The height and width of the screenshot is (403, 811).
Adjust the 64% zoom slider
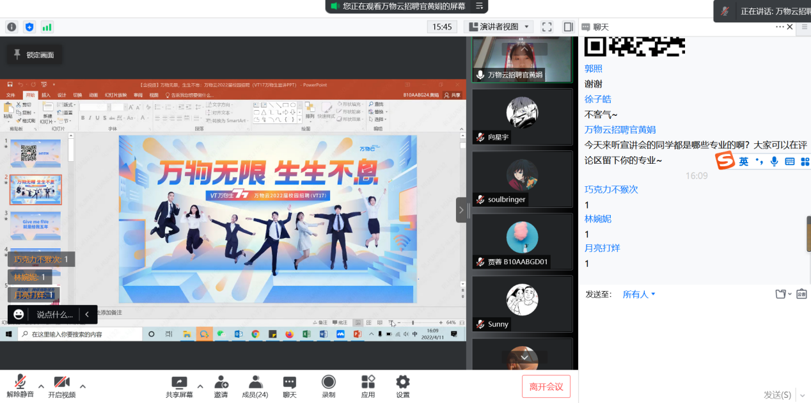click(413, 322)
